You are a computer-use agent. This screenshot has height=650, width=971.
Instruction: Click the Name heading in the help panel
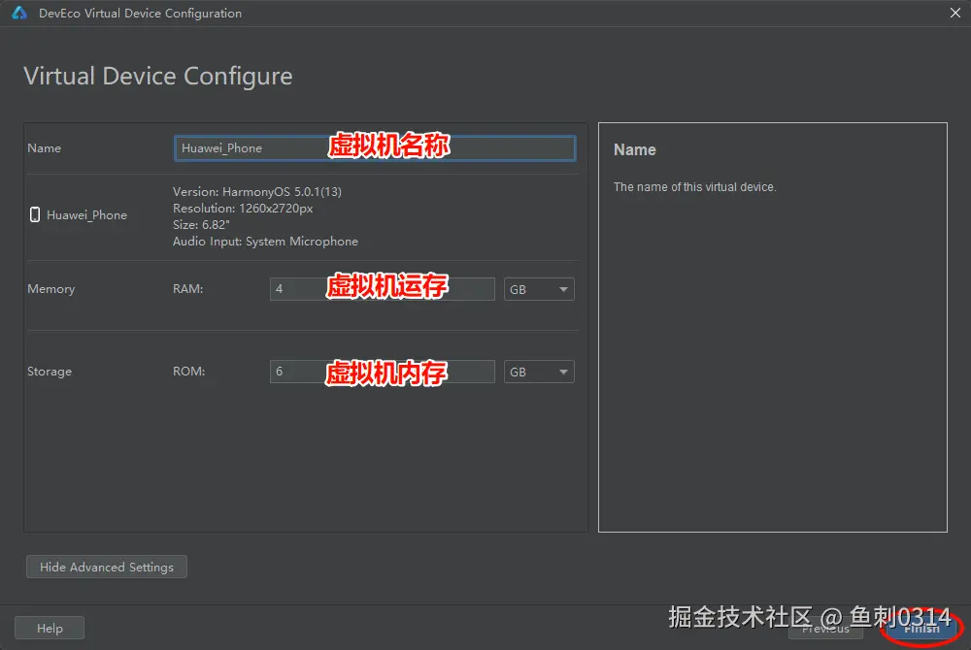[x=635, y=149]
